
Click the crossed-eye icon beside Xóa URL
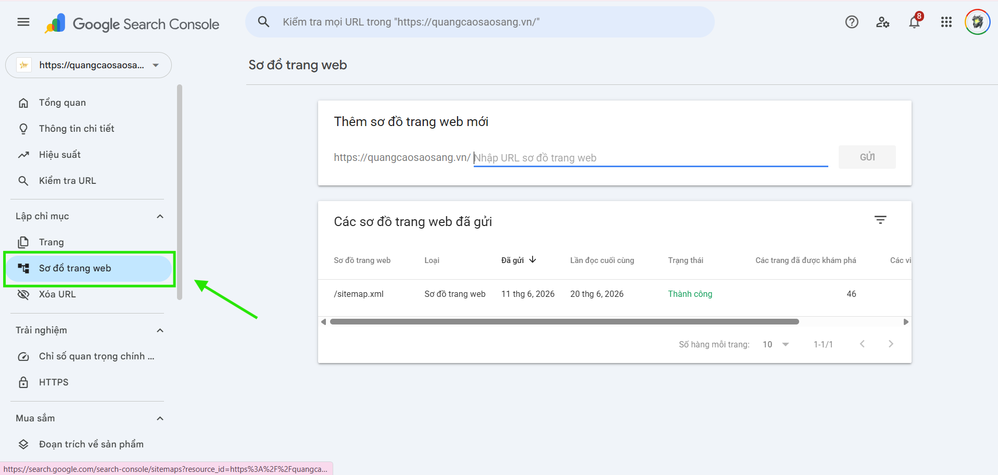(23, 294)
